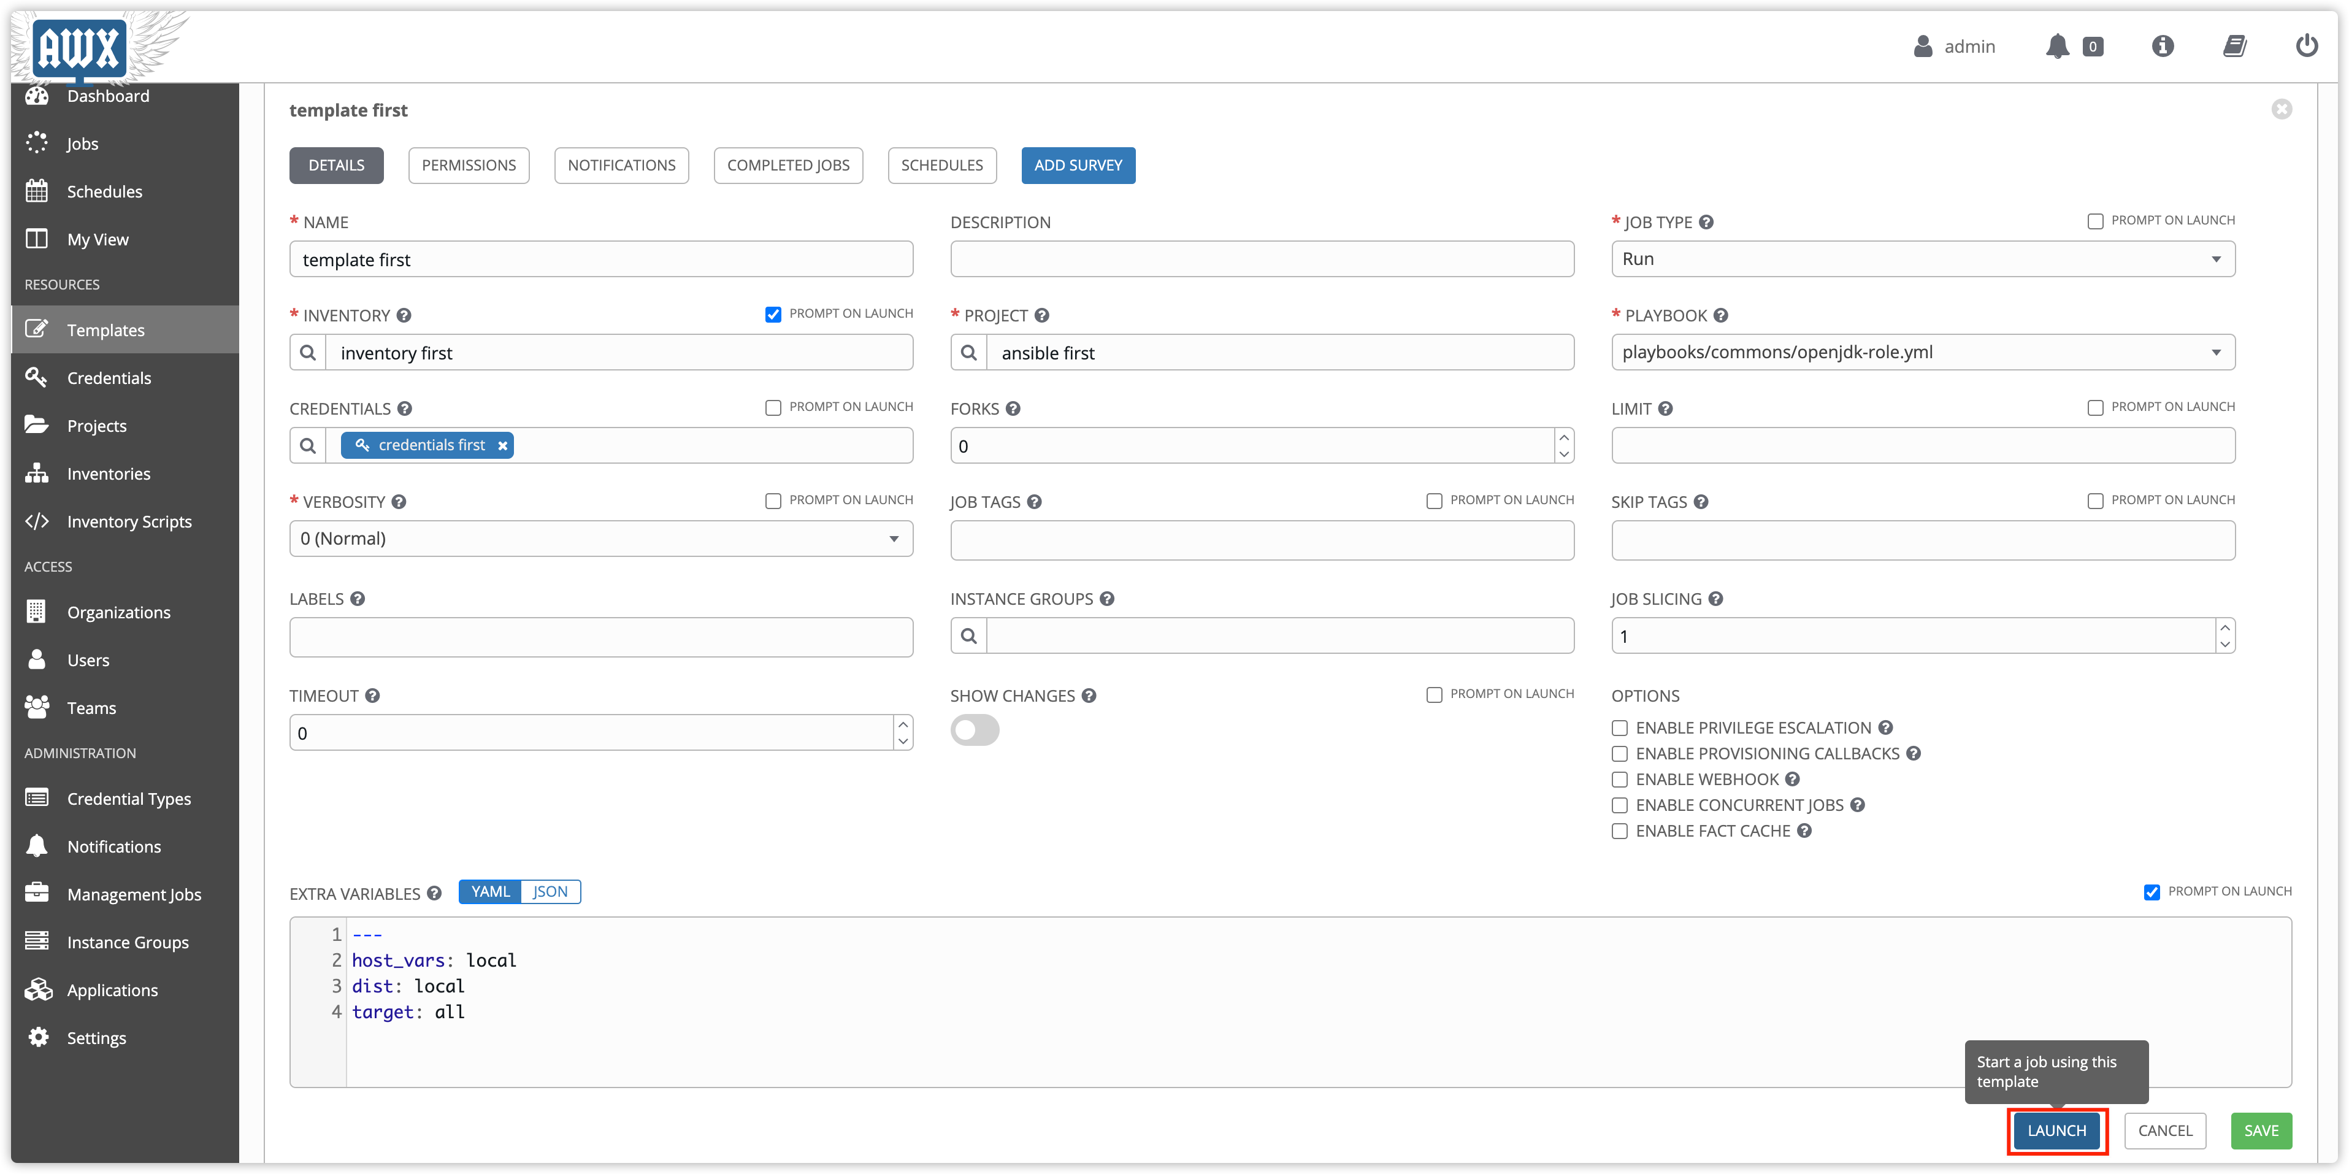Show help for Job Type field
This screenshot has height=1174, width=2349.
click(1706, 221)
